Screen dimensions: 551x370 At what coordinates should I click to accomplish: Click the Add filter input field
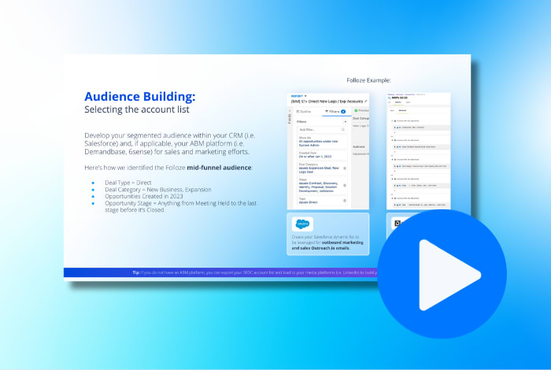pyautogui.click(x=320, y=130)
